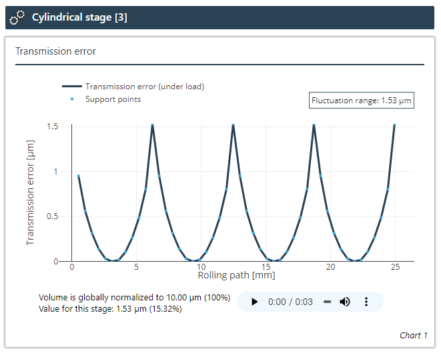Click the audio time display 0:00 / 0:03
This screenshot has height=353, width=441.
pos(290,302)
